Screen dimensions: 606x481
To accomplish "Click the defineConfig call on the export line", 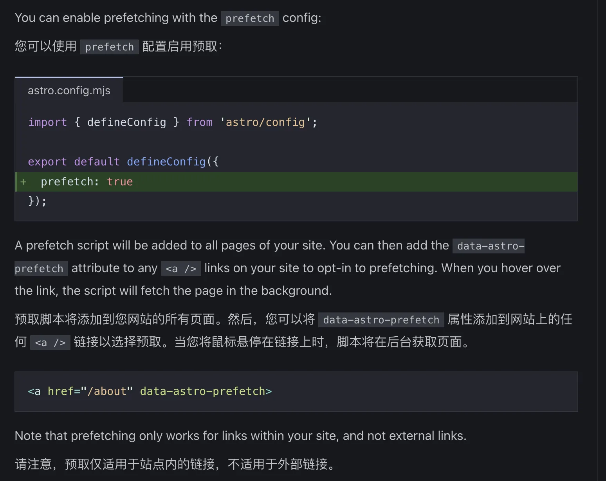I will (x=166, y=162).
